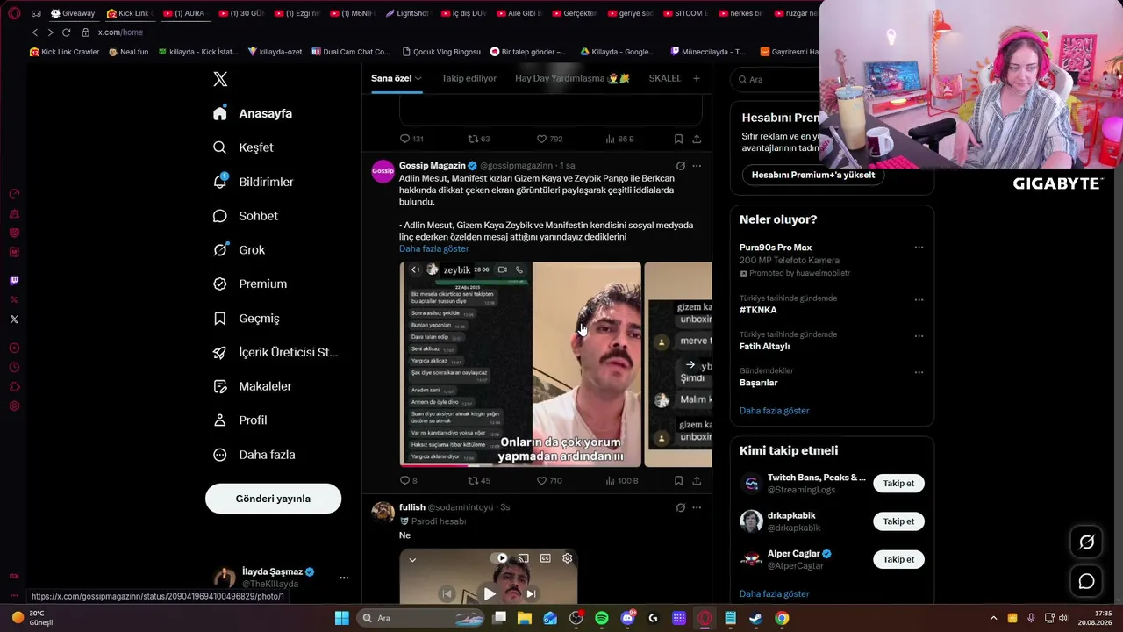This screenshot has height=632, width=1123.
Task: Open account menu for İlayda Şaşmaz
Action: (344, 578)
